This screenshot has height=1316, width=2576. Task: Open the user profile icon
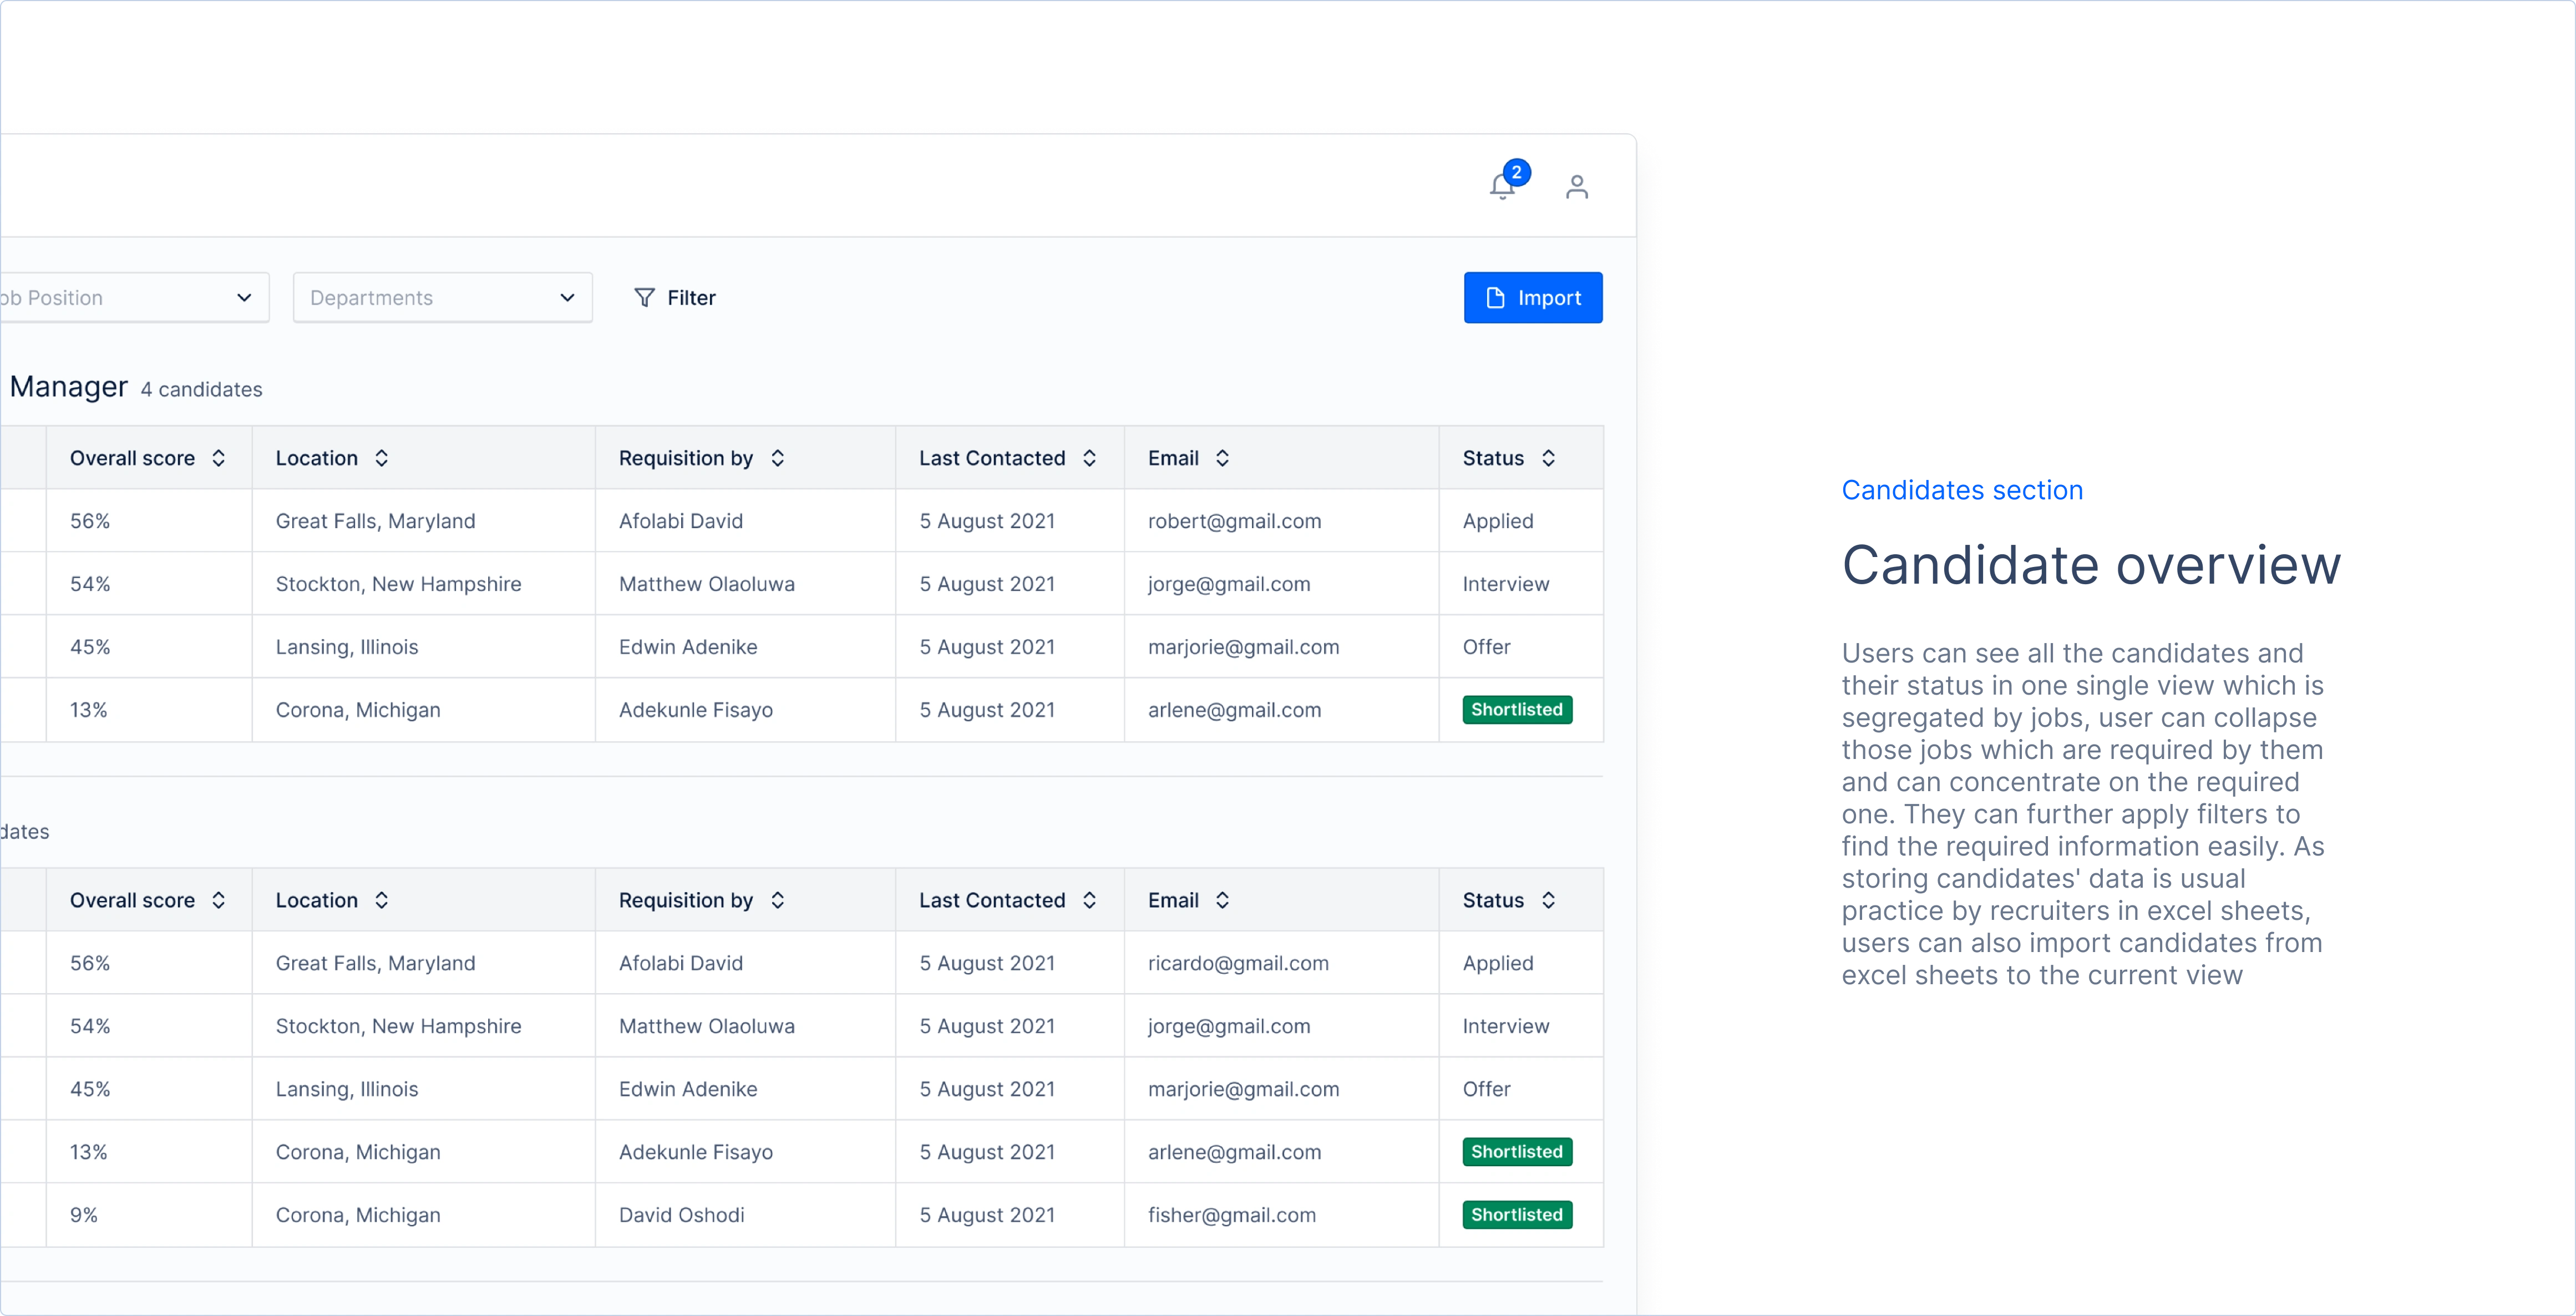click(x=1576, y=187)
